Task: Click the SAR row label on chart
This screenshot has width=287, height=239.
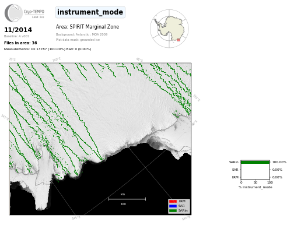Action: click(x=235, y=170)
